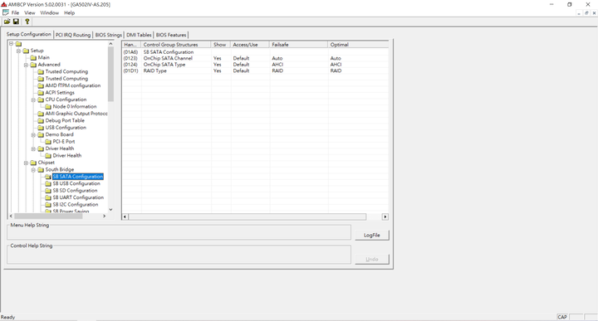Select the OnChip SATA Channel row
598x321 pixels.
[255, 58]
